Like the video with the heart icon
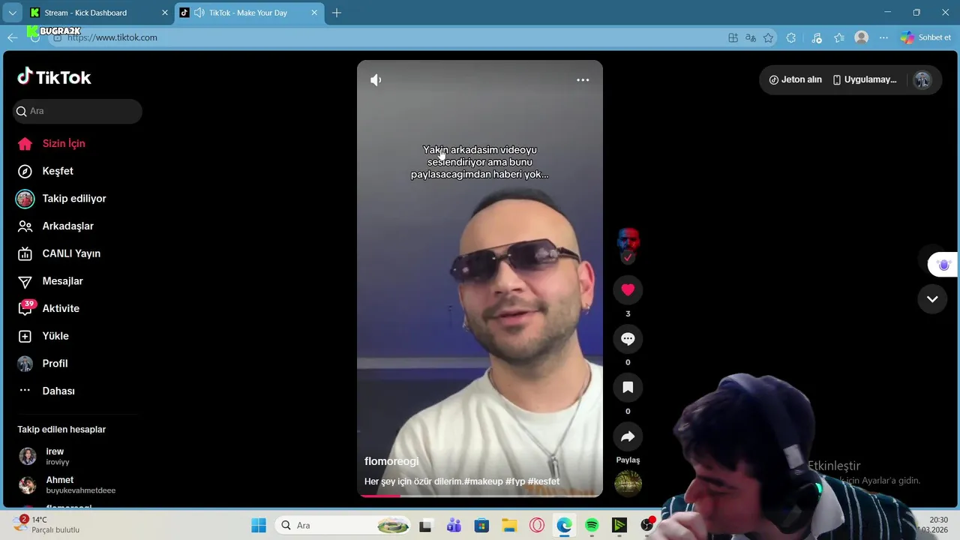The image size is (960, 540). tap(628, 289)
